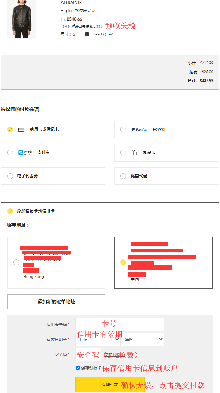The height and width of the screenshot is (393, 220).
Task: Click the 有效日期至 label
Action: 58,340
